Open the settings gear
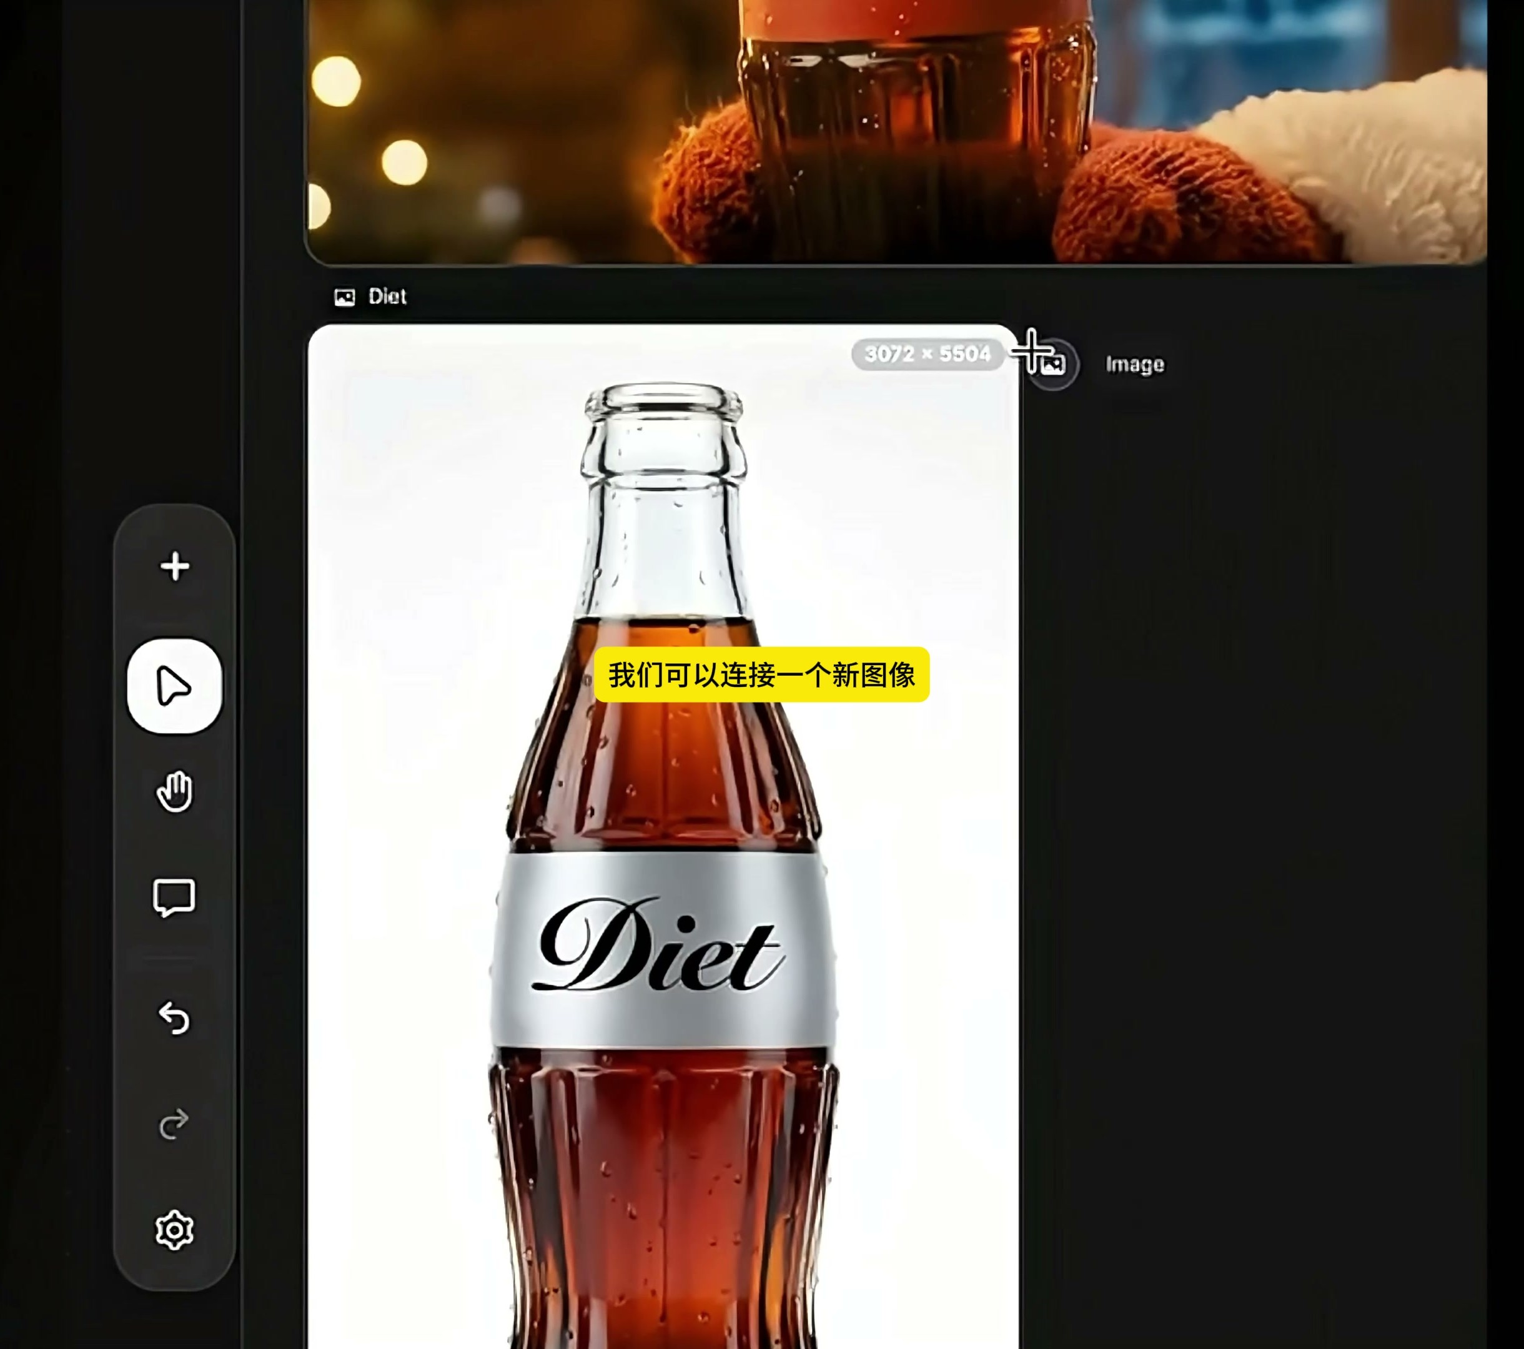Image resolution: width=1524 pixels, height=1349 pixels. [174, 1230]
